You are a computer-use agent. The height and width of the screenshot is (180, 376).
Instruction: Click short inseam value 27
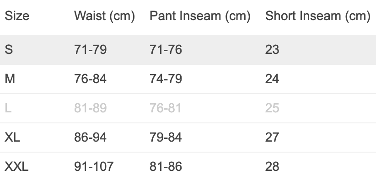point(272,137)
